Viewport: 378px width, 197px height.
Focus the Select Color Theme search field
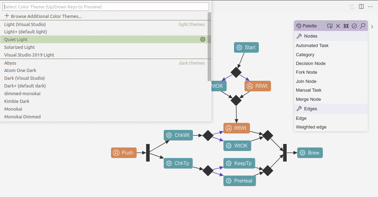point(105,7)
